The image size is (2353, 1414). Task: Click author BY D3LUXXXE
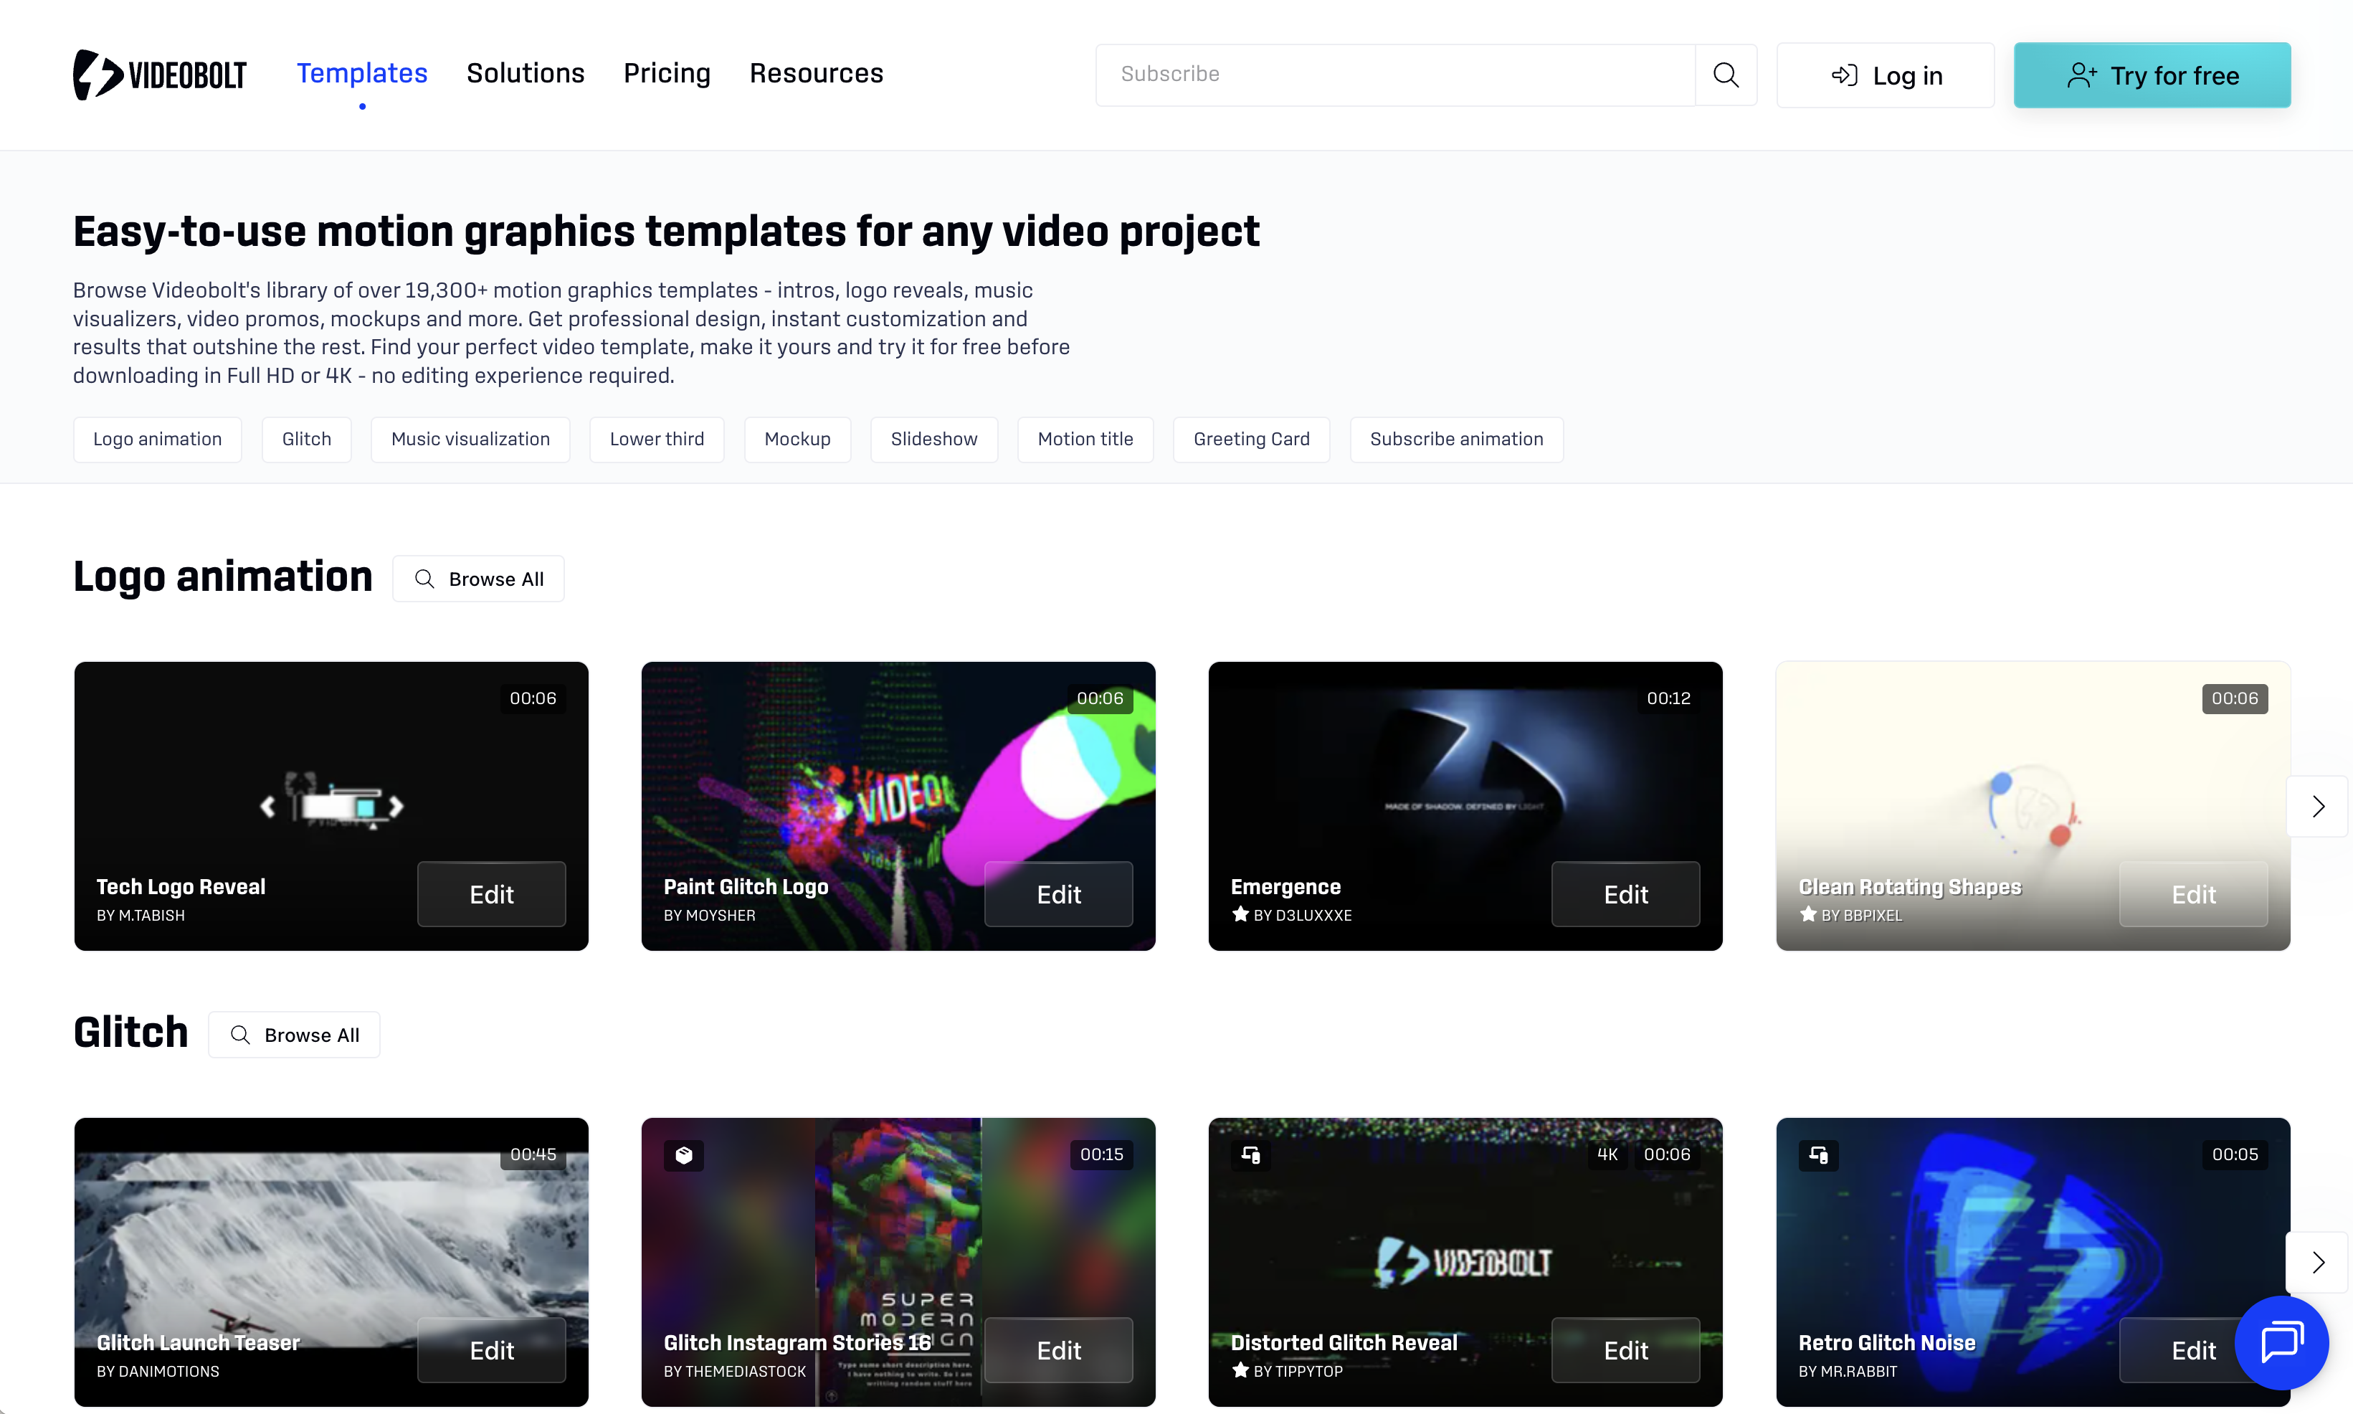click(1302, 916)
